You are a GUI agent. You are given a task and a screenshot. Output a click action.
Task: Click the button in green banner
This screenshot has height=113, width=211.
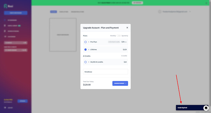(x=137, y=3)
